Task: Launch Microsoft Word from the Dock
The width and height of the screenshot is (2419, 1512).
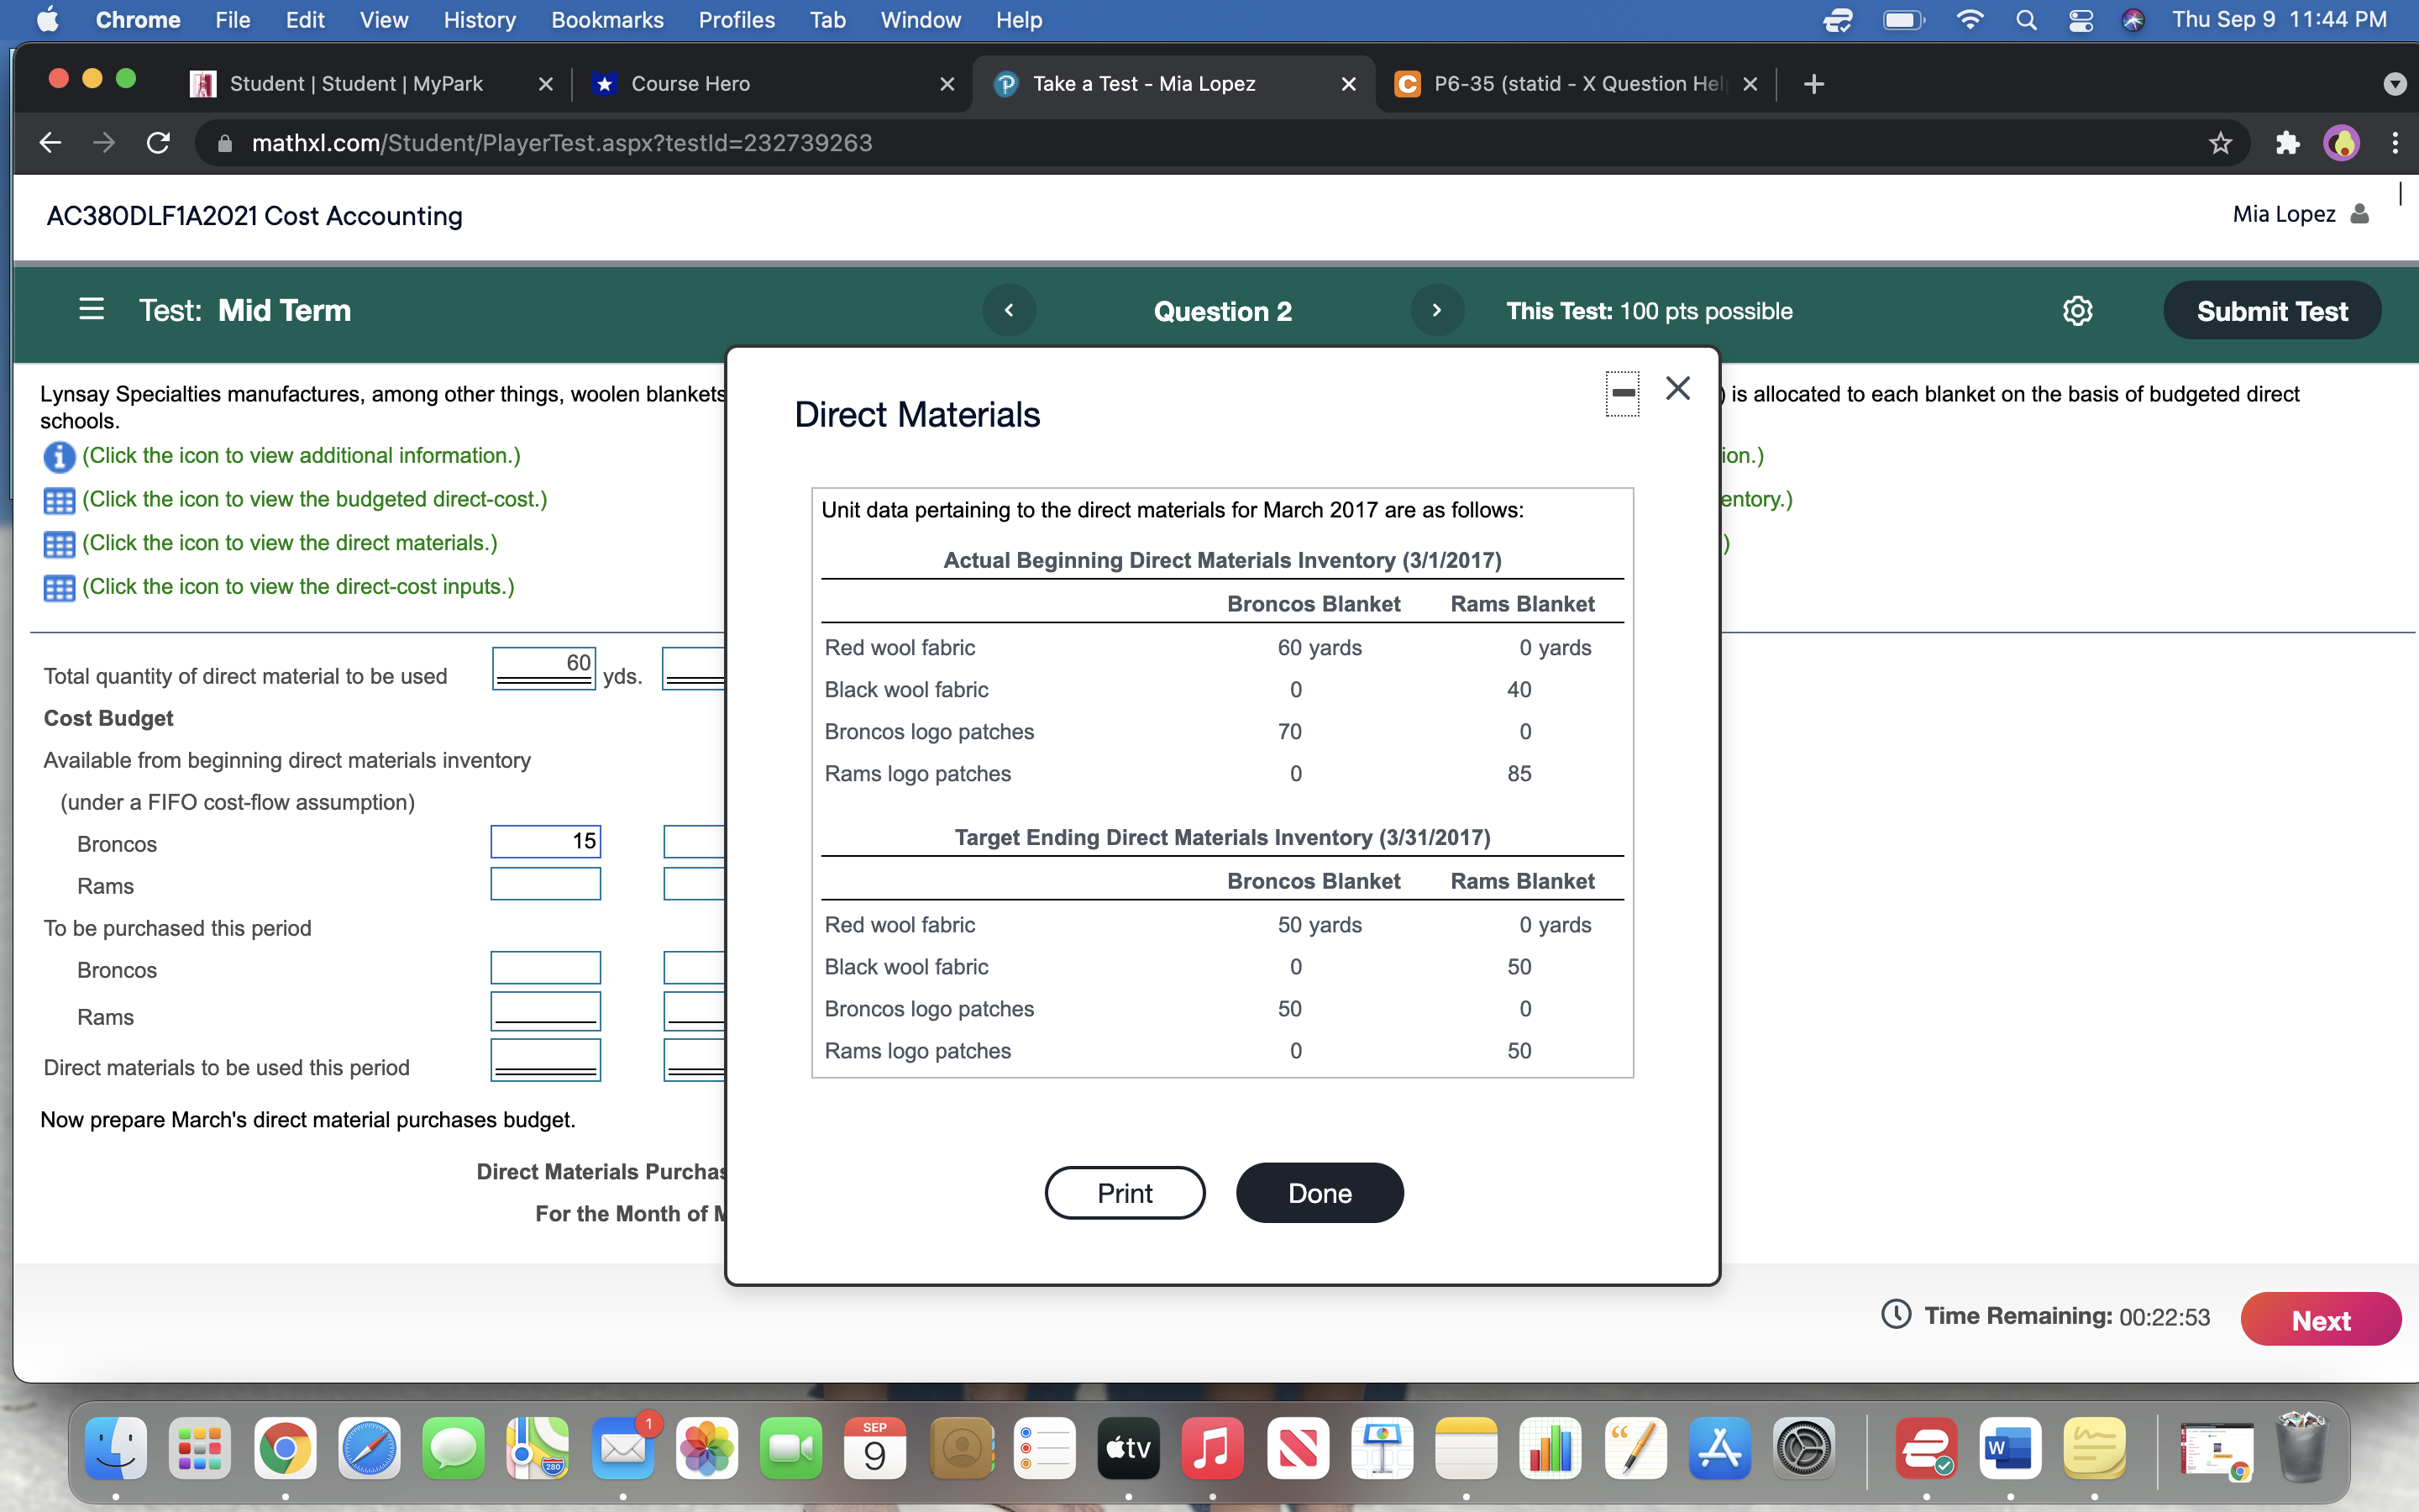Action: [2011, 1447]
